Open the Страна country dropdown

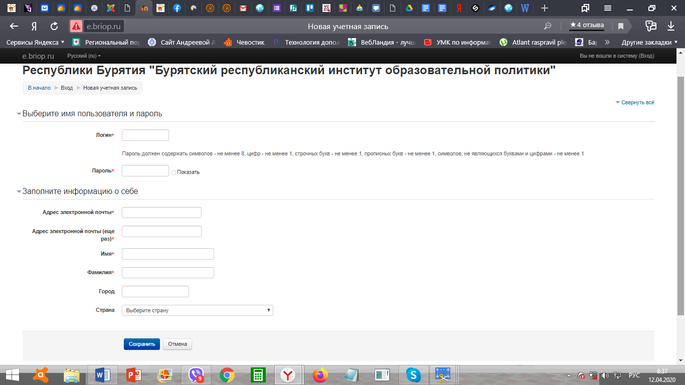197,310
